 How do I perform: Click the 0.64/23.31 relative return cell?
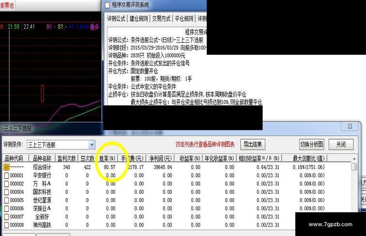coord(268,167)
